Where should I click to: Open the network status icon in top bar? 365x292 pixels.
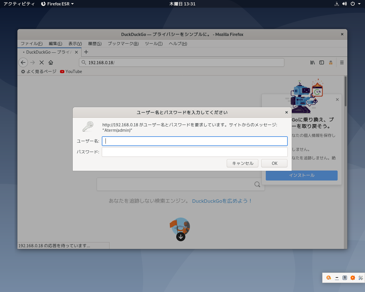[337, 4]
